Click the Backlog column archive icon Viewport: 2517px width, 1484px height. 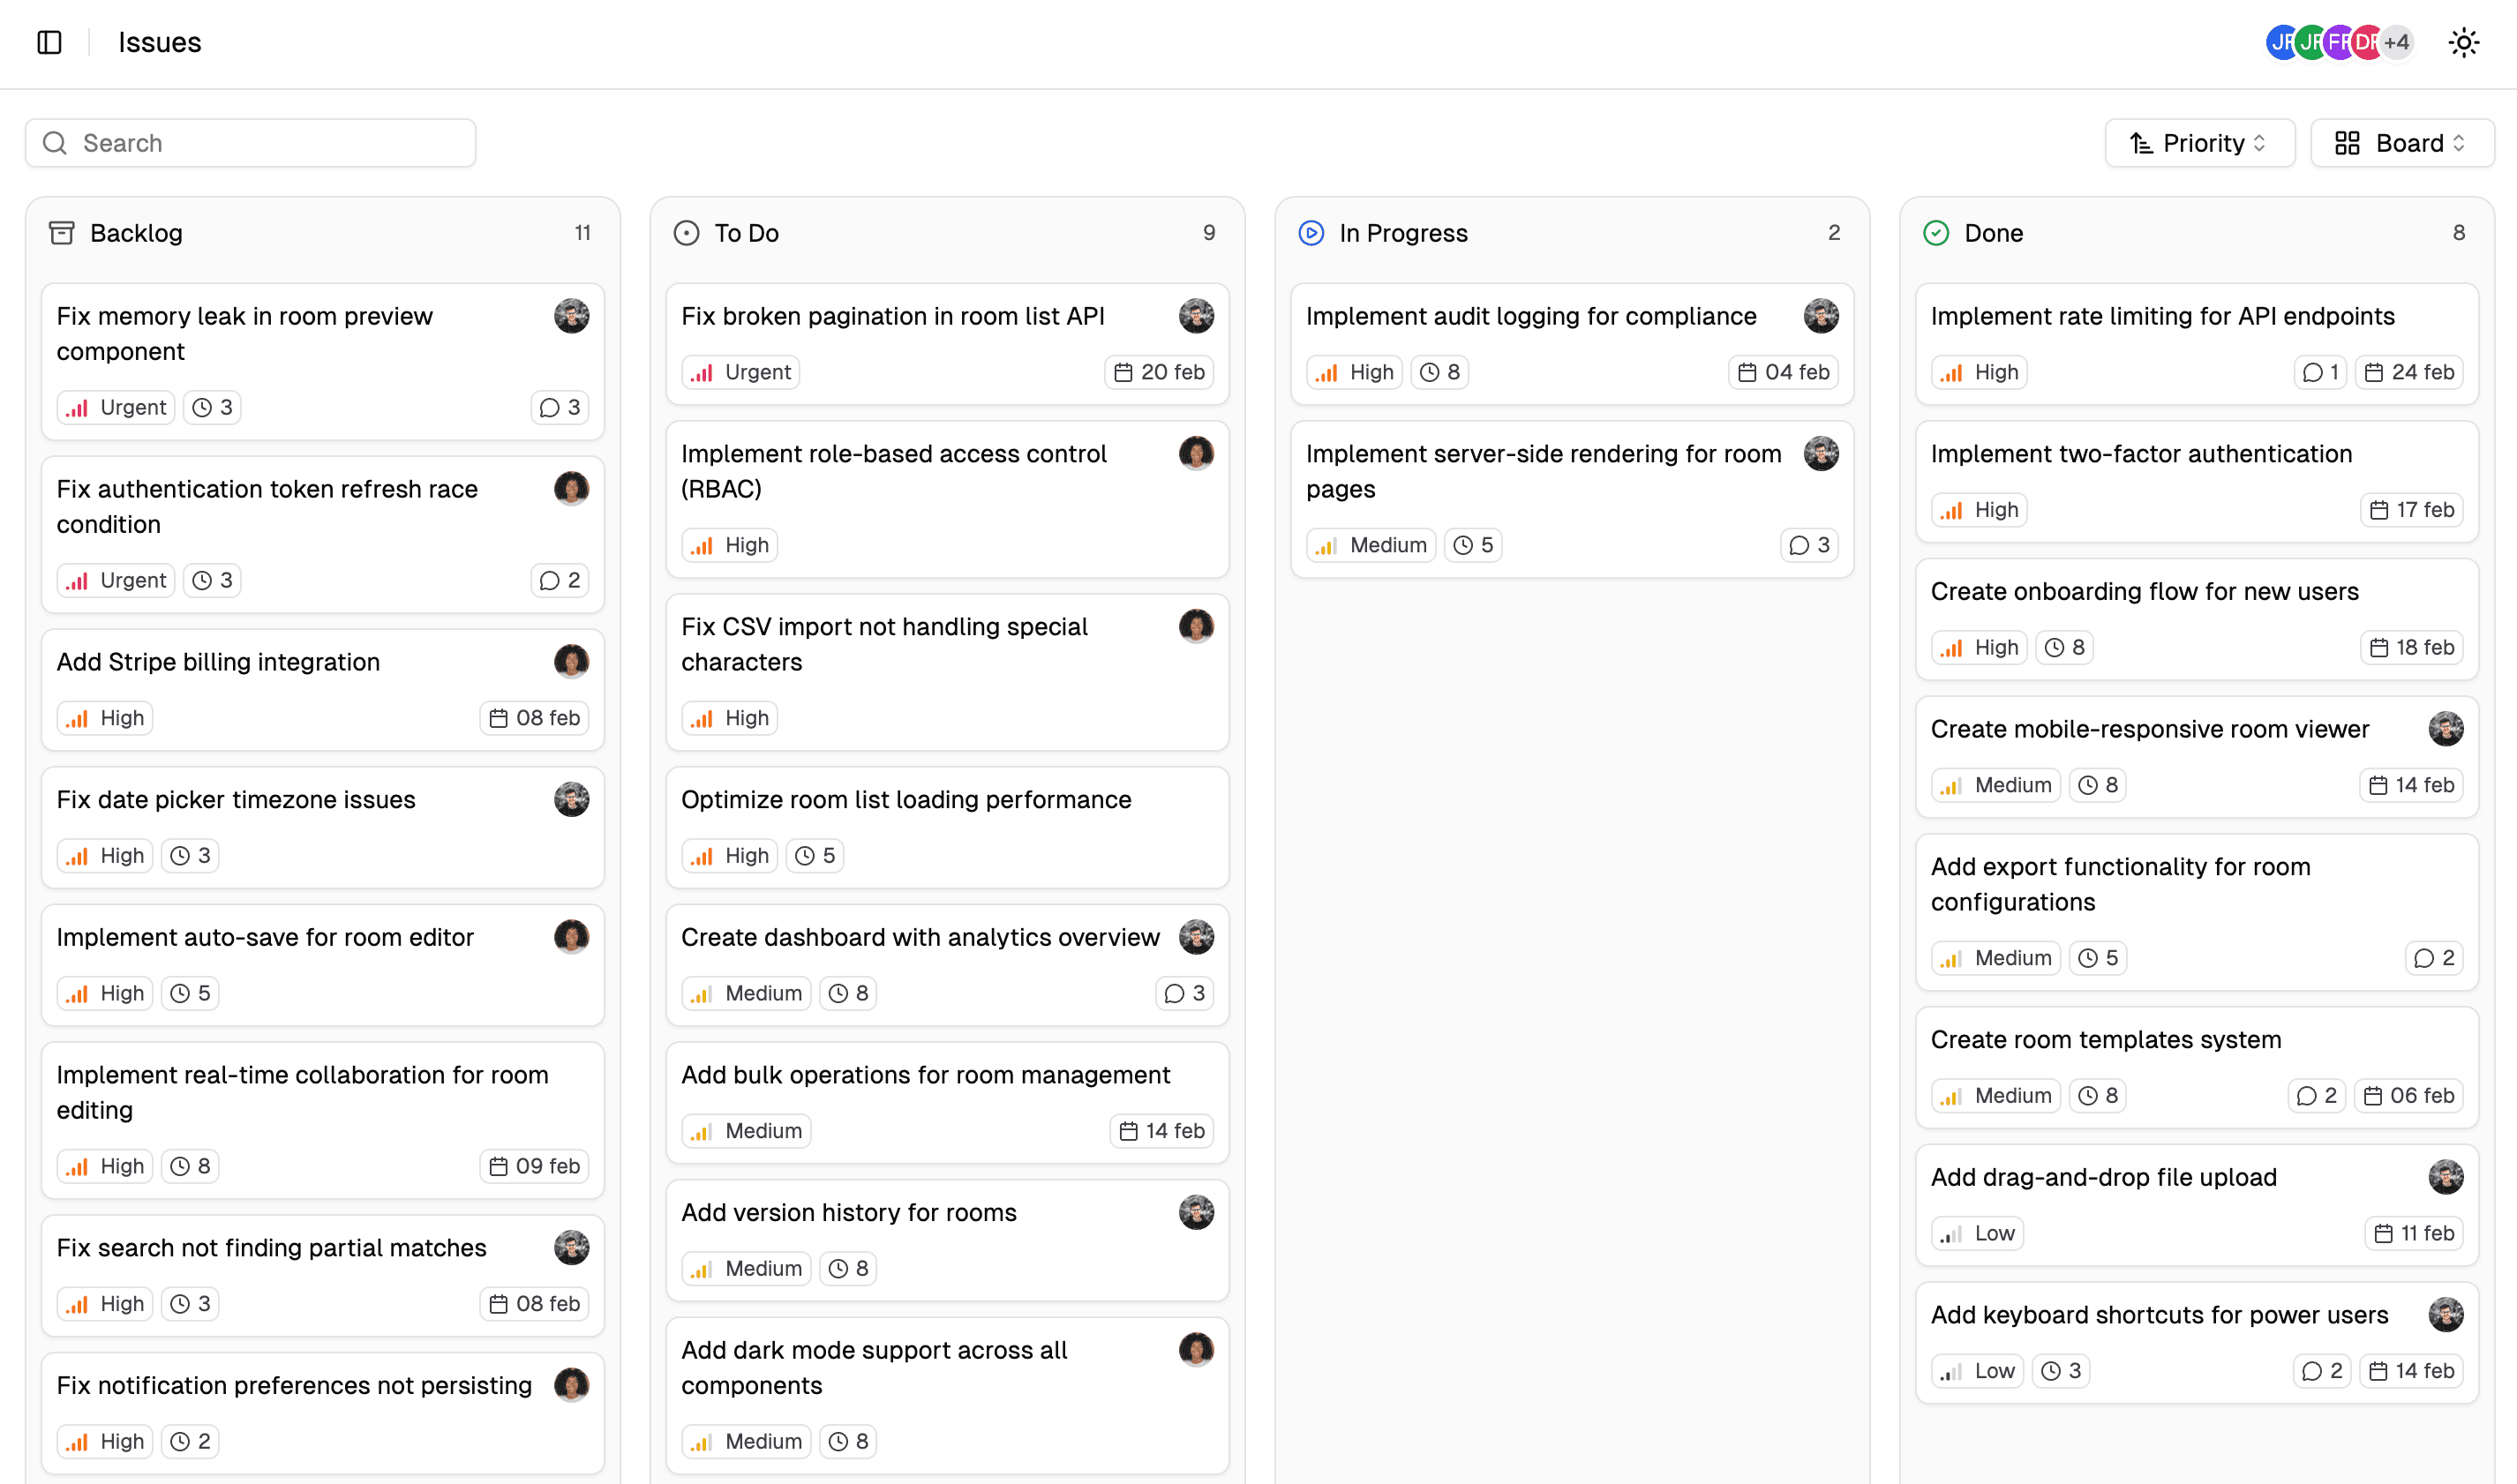pos(62,233)
